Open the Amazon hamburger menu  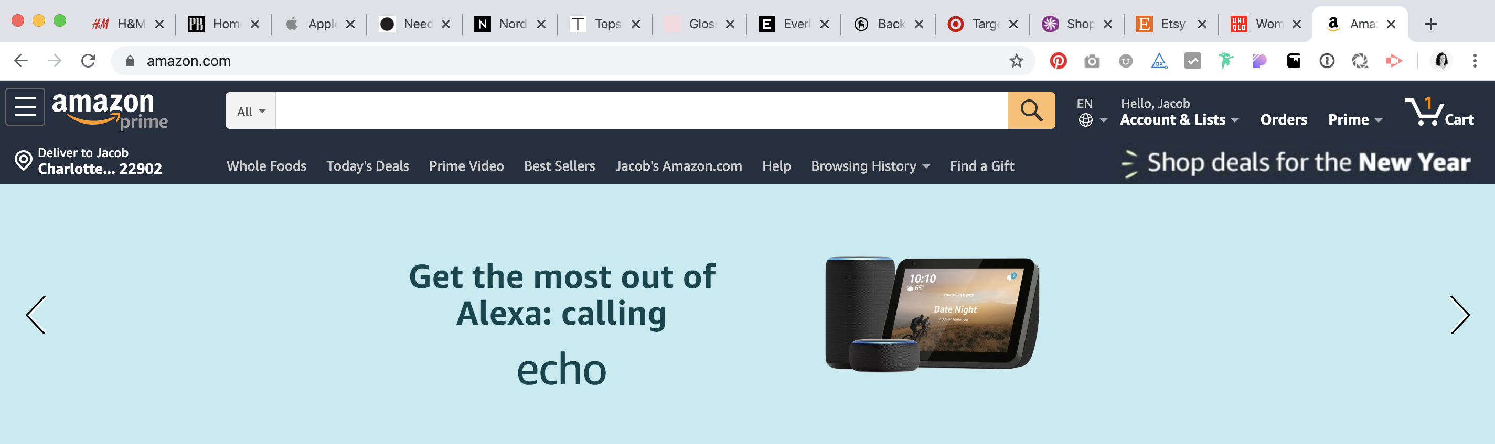[25, 107]
